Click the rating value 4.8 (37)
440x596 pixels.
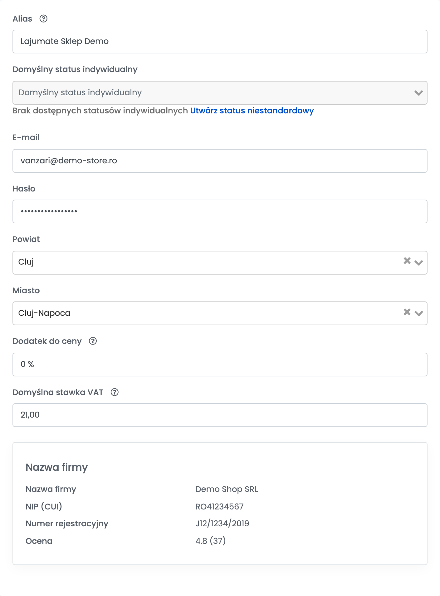(x=211, y=541)
